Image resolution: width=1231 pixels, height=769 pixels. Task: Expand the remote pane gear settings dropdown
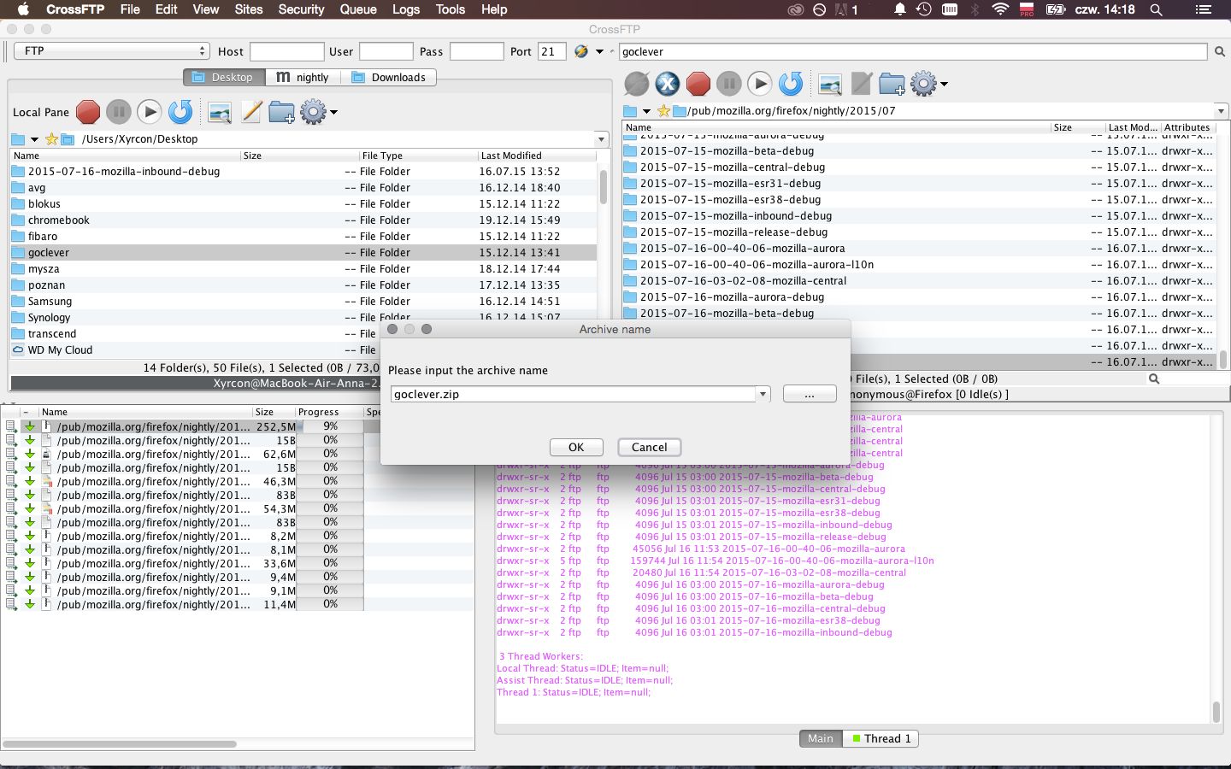point(944,85)
